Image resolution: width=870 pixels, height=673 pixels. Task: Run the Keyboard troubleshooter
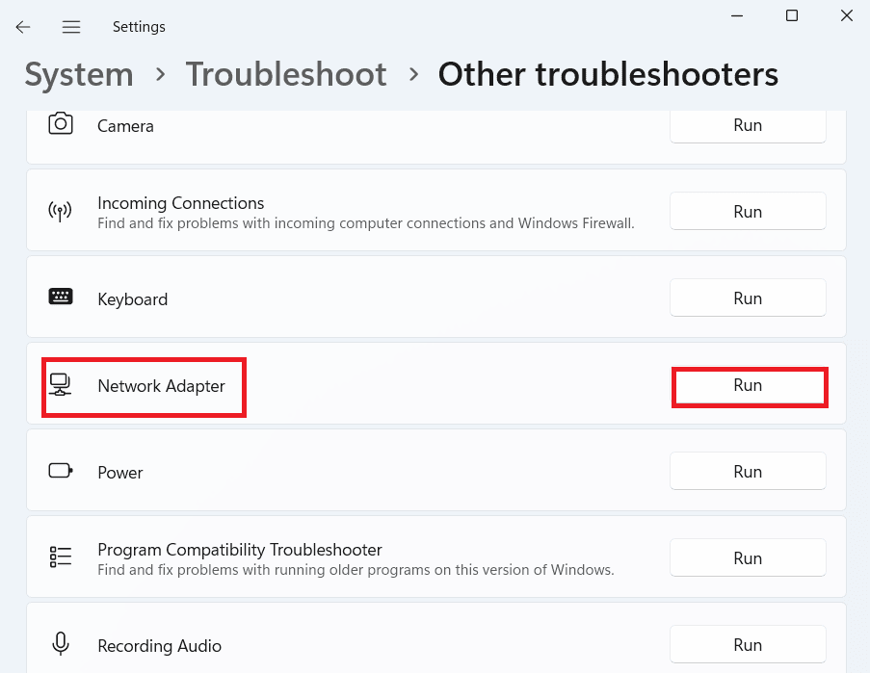748,298
